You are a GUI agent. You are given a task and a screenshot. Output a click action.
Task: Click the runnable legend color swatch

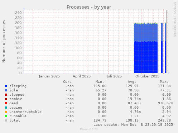[6, 116]
